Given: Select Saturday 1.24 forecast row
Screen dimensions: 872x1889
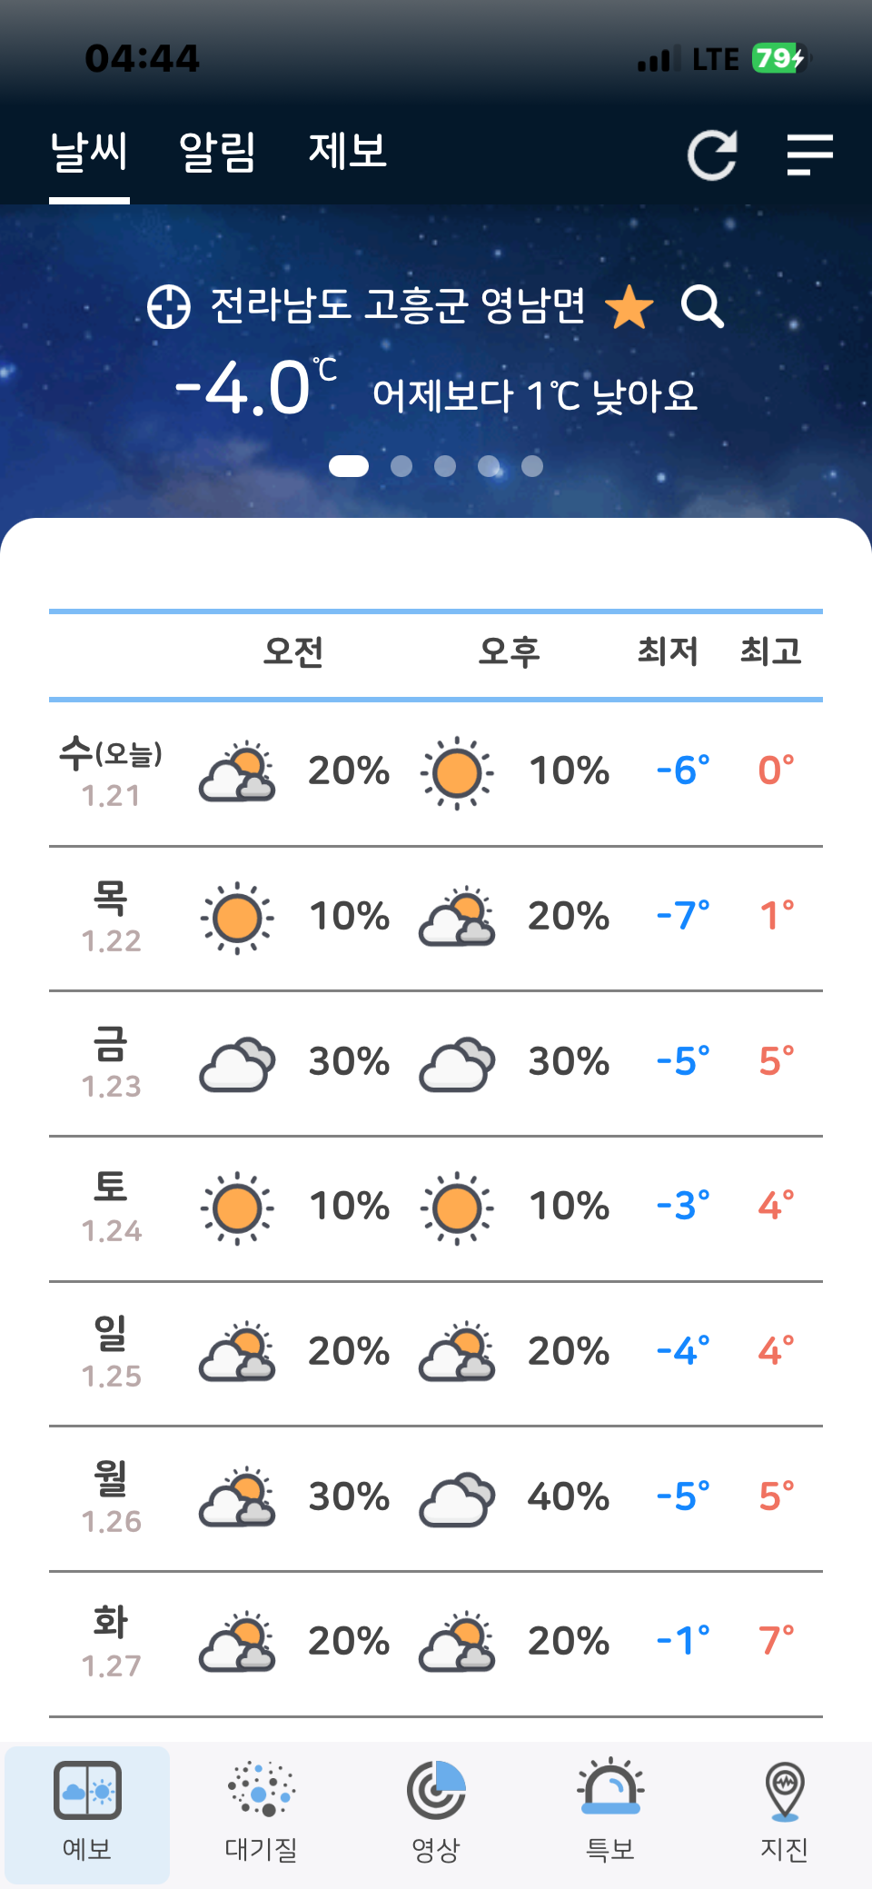Looking at the screenshot, I should (436, 1208).
